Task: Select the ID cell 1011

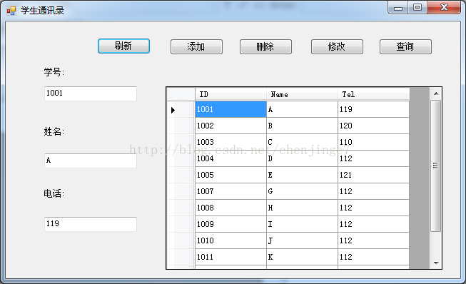Action: (231, 257)
